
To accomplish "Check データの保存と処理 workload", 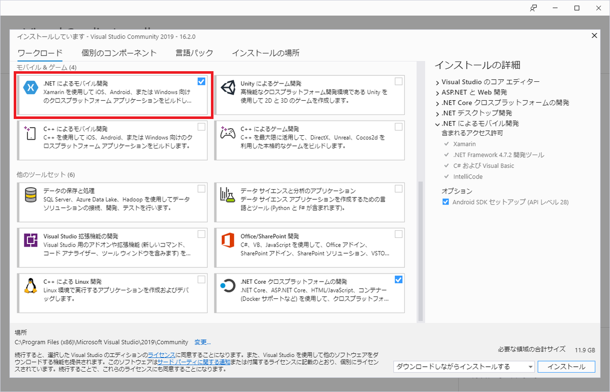I will [201, 189].
